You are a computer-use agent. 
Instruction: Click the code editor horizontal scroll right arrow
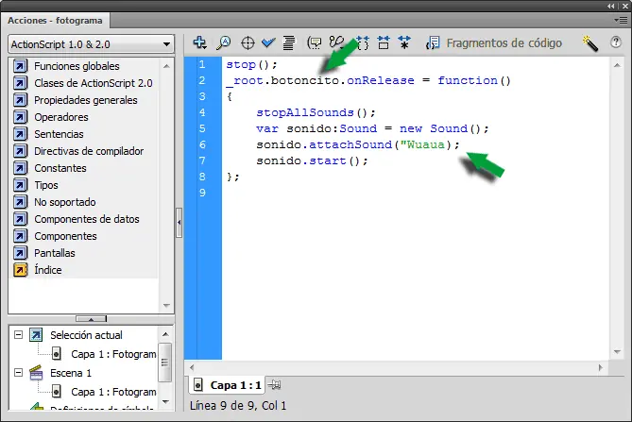pyautogui.click(x=601, y=367)
